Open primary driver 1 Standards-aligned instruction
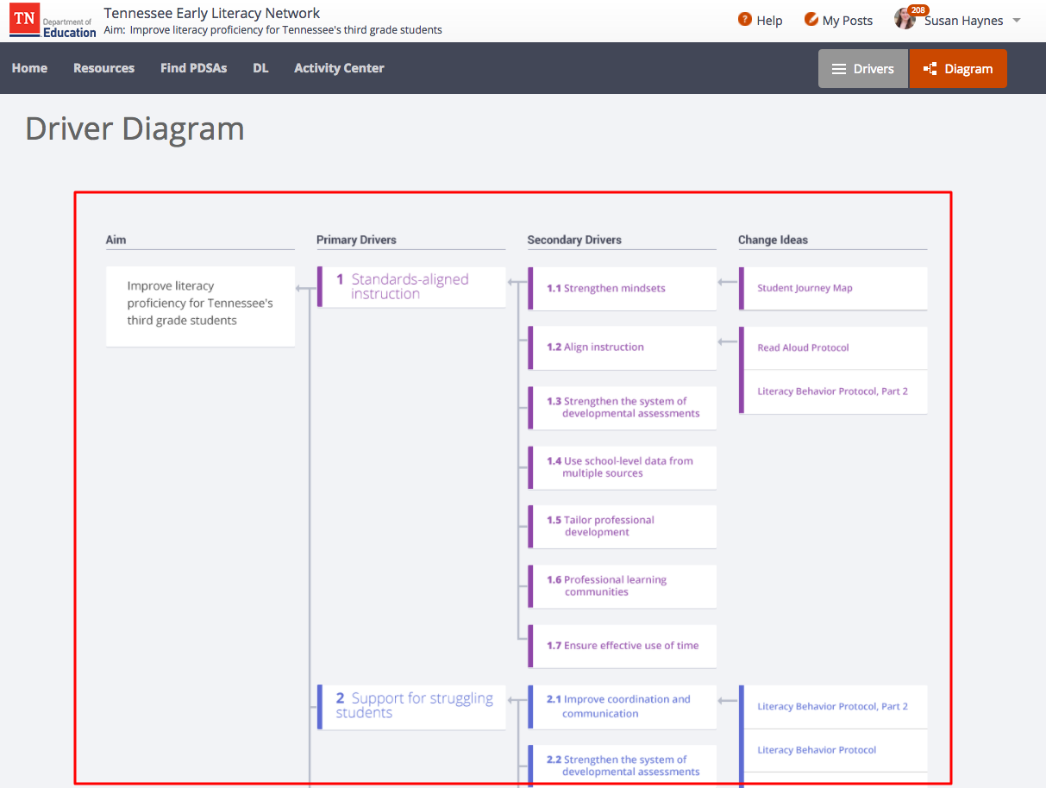 click(411, 286)
